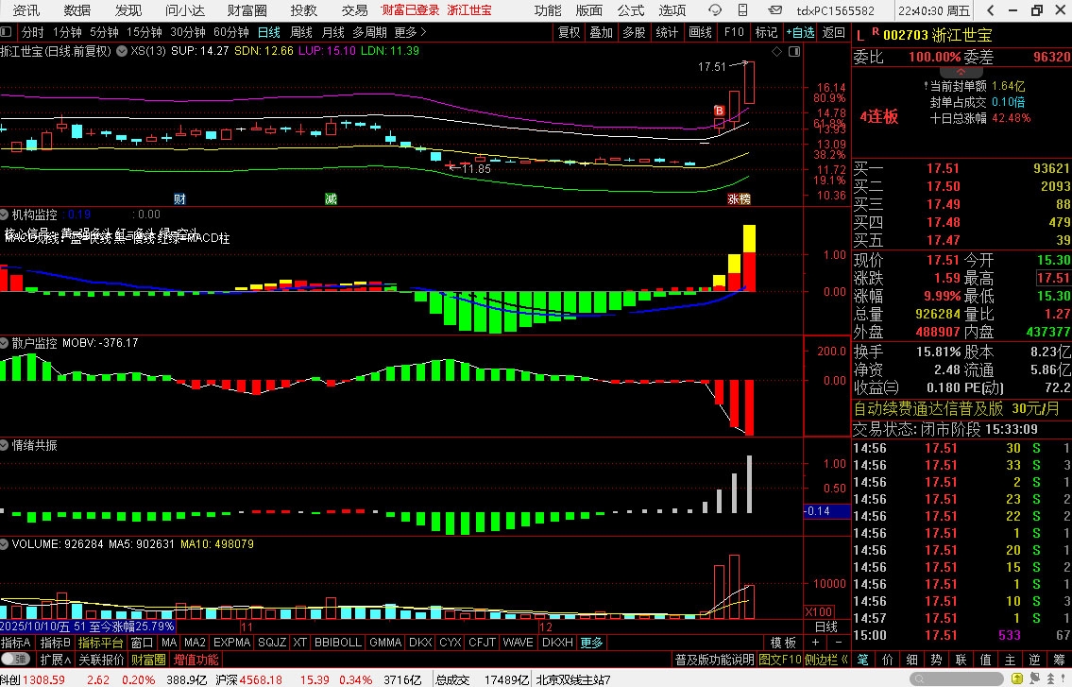The height and width of the screenshot is (687, 1072).
Task: Click the 涨榜 marker on the chart
Action: pyautogui.click(x=739, y=198)
